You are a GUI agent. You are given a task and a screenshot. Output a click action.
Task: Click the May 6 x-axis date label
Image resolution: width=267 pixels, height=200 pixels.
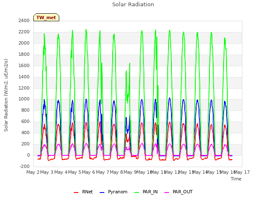click(88, 172)
